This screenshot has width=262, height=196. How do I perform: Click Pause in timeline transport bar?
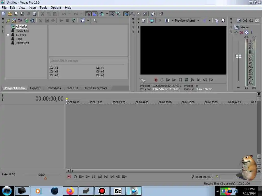(x=94, y=177)
